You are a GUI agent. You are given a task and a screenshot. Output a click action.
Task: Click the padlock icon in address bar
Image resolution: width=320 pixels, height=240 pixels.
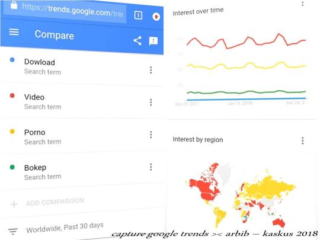coord(14,5)
